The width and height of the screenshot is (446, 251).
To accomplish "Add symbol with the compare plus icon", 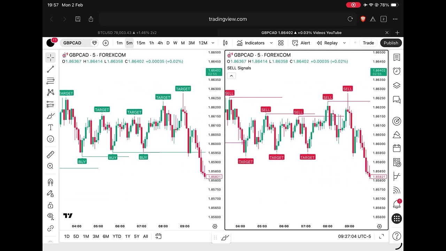I will [x=106, y=43].
